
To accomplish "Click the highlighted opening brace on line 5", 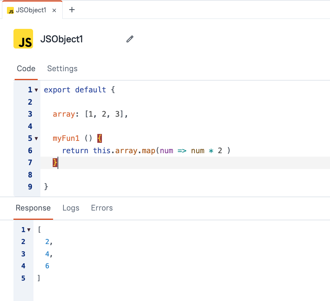I will (x=99, y=138).
